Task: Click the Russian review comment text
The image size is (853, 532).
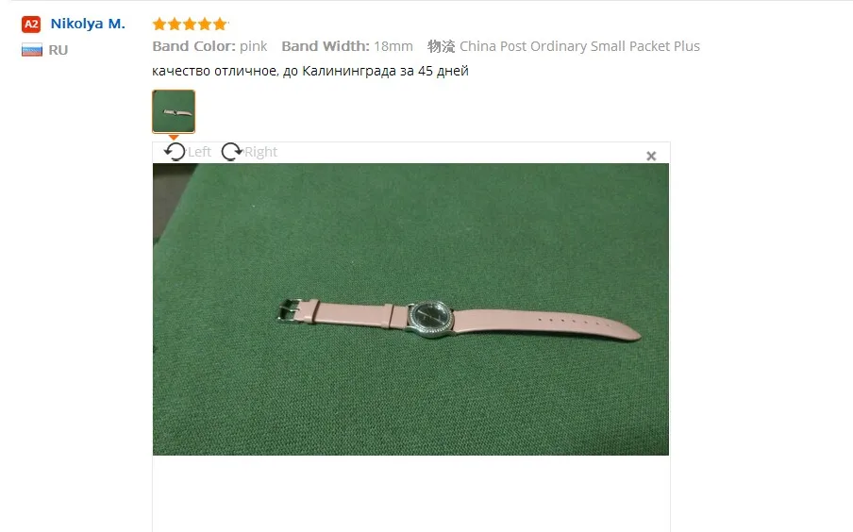Action: (310, 72)
